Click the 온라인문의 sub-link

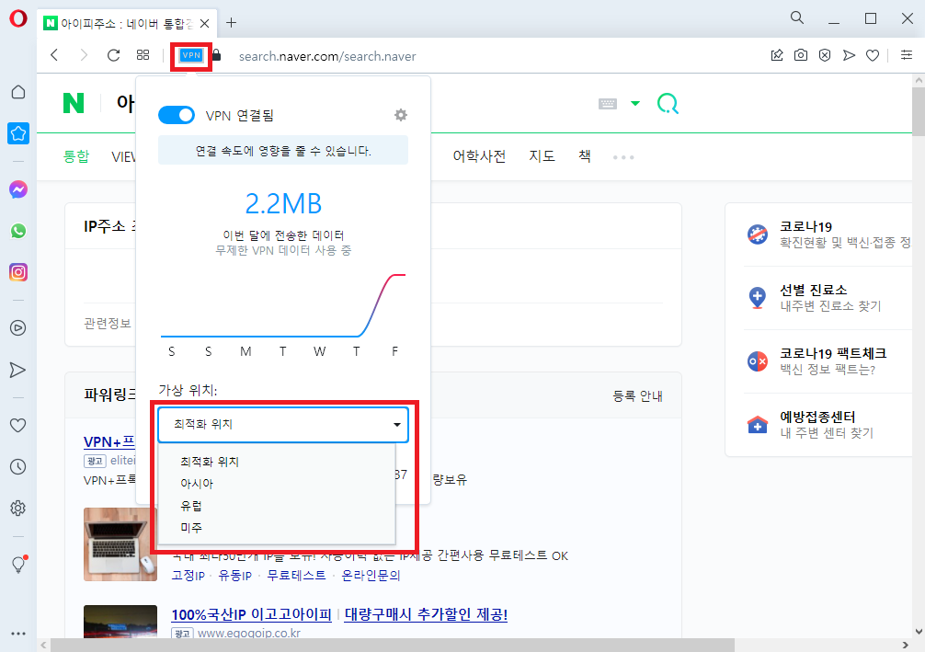[x=371, y=576]
